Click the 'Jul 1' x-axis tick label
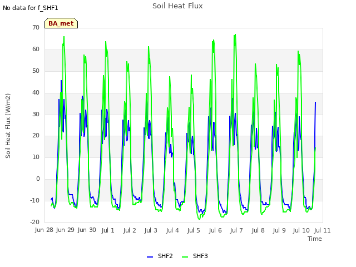 pyautogui.click(x=108, y=230)
